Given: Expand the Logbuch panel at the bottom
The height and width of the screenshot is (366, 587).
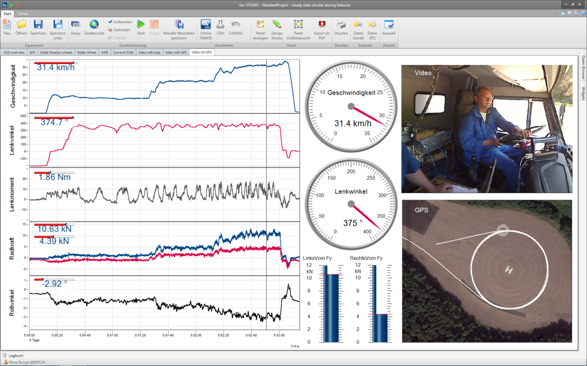Looking at the screenshot, I should pos(13,355).
